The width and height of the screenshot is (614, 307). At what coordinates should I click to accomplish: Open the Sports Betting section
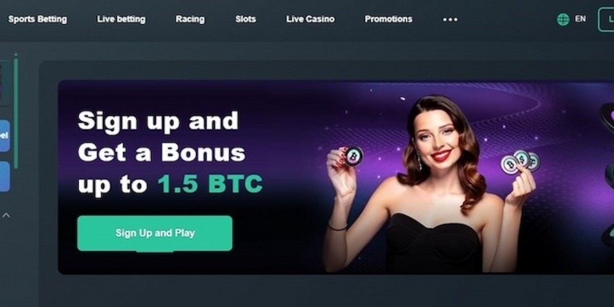(x=37, y=19)
